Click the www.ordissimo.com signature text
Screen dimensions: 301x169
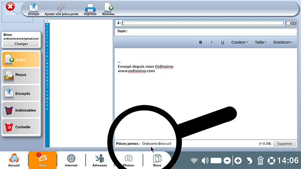pos(136,71)
